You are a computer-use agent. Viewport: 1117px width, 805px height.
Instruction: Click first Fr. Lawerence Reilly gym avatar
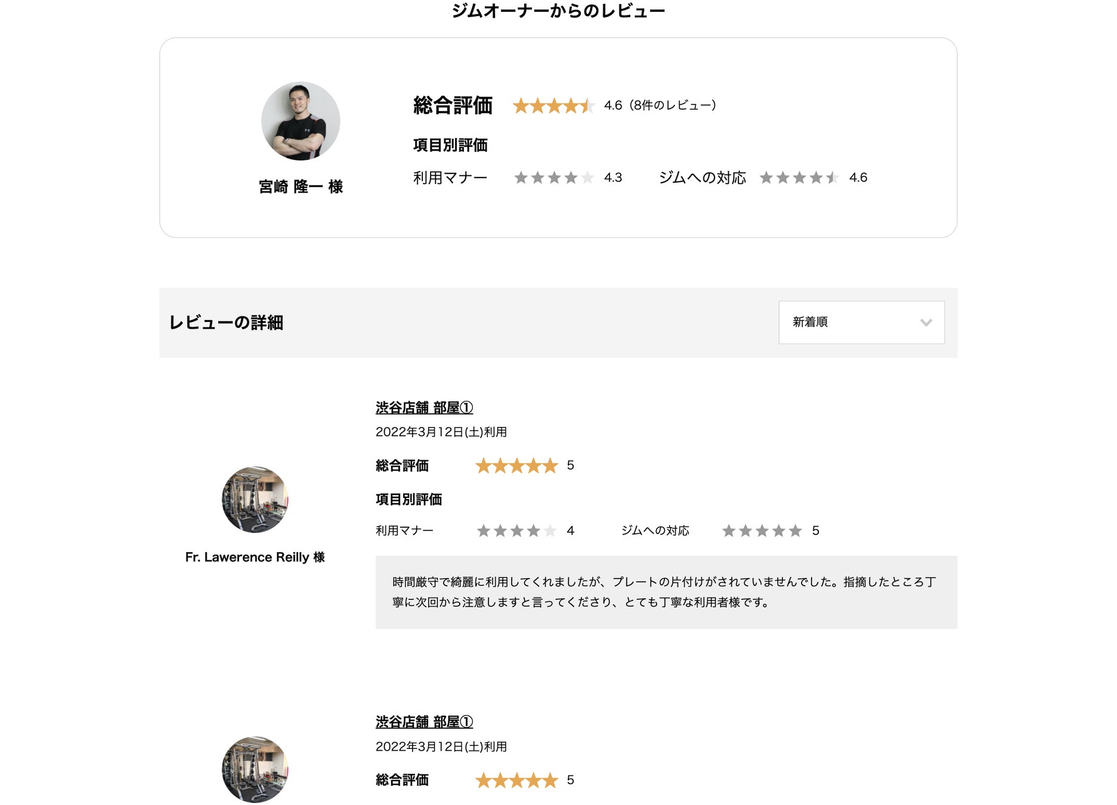[255, 500]
